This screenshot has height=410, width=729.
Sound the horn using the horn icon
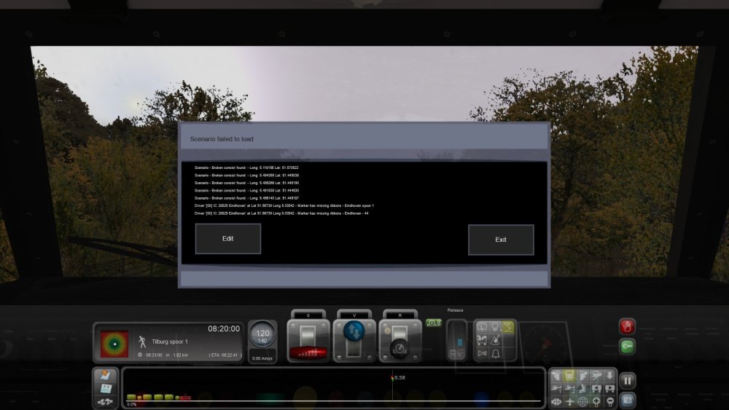[482, 353]
